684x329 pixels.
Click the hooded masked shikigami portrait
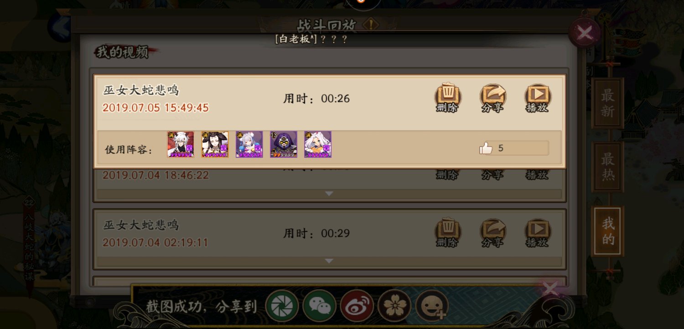click(x=284, y=145)
